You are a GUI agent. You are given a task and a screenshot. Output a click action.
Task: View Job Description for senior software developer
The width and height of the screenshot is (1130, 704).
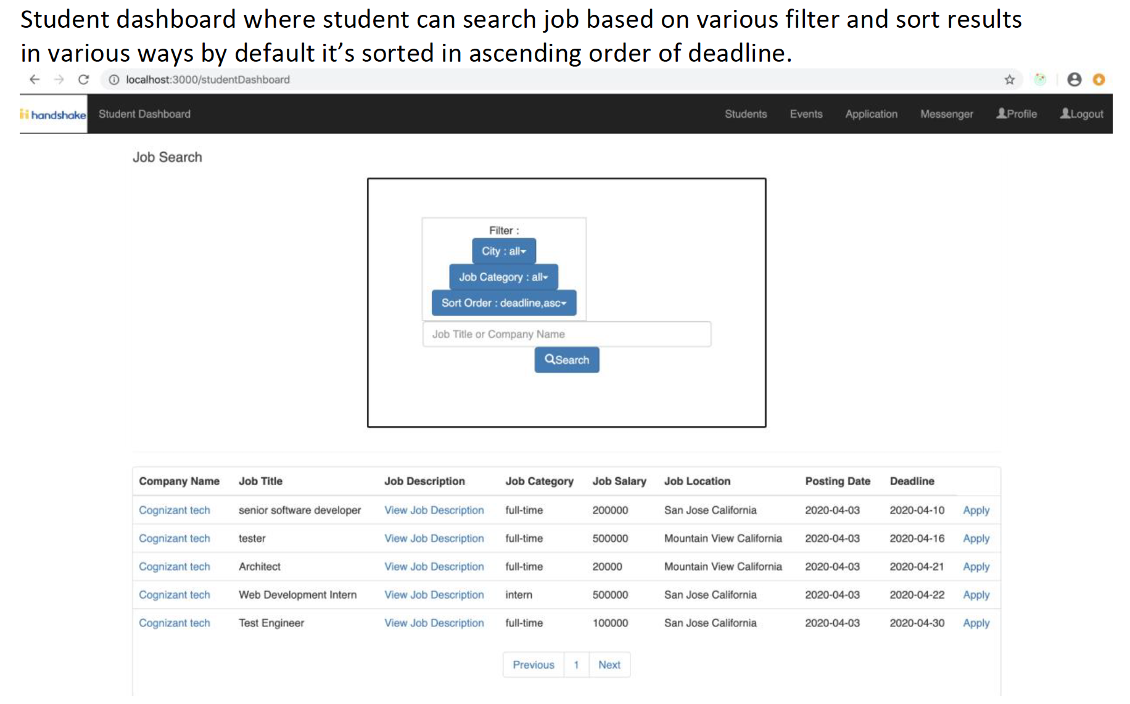(434, 510)
